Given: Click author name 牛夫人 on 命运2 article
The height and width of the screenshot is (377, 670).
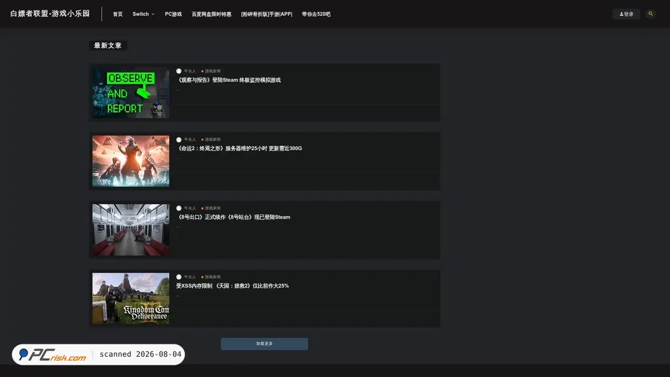Looking at the screenshot, I should click(x=189, y=139).
